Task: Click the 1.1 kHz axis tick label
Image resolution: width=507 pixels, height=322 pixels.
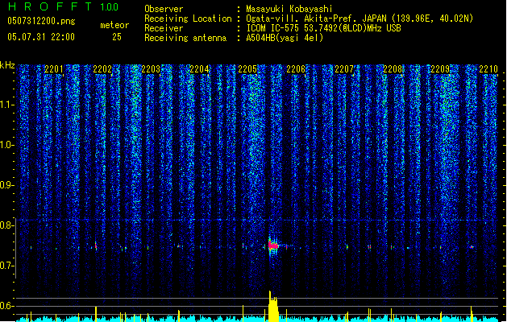Action: [6, 105]
